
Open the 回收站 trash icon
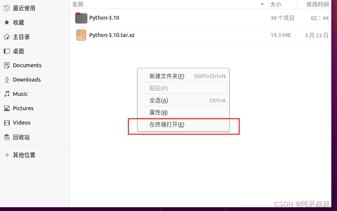pyautogui.click(x=7, y=137)
